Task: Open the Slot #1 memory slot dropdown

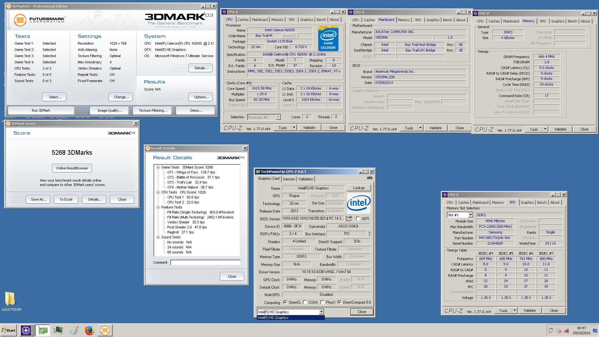Action: [470, 215]
